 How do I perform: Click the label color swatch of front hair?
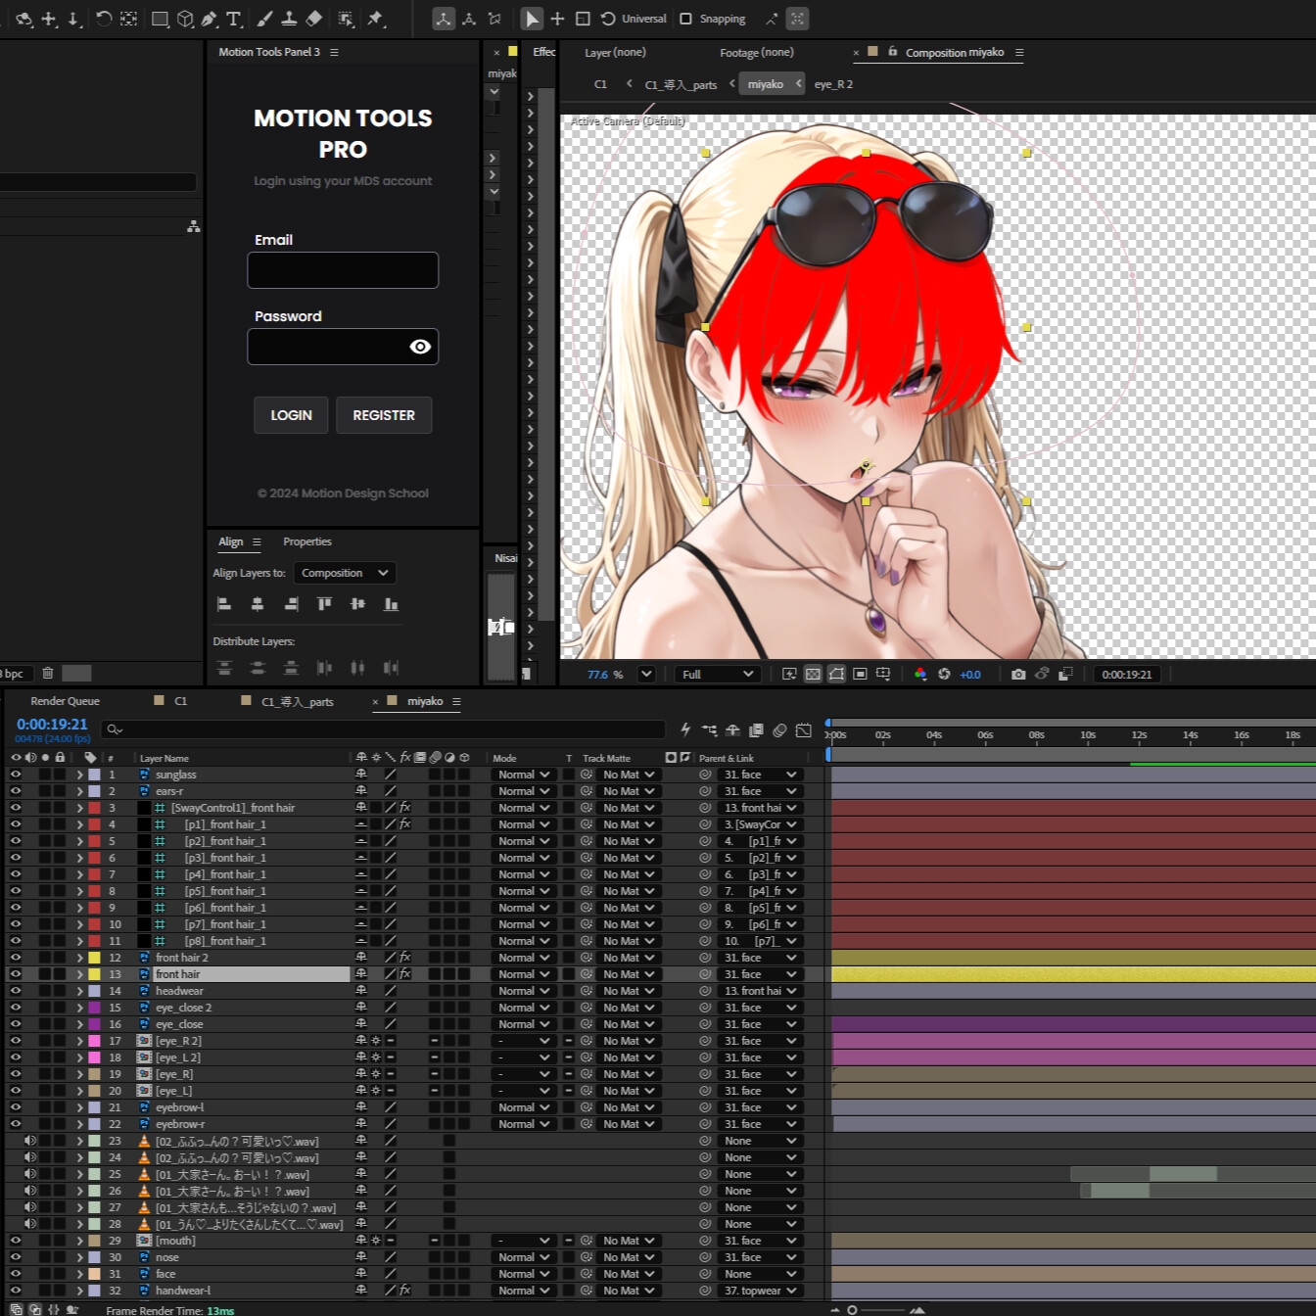pyautogui.click(x=95, y=974)
